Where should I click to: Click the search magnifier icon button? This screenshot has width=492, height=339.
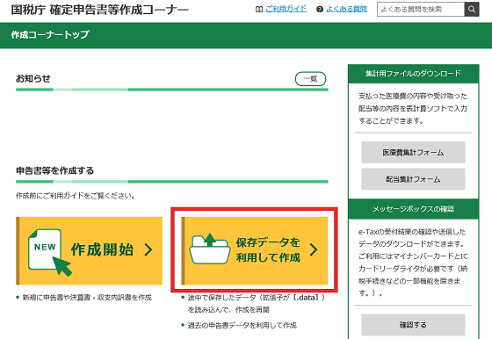[472, 10]
